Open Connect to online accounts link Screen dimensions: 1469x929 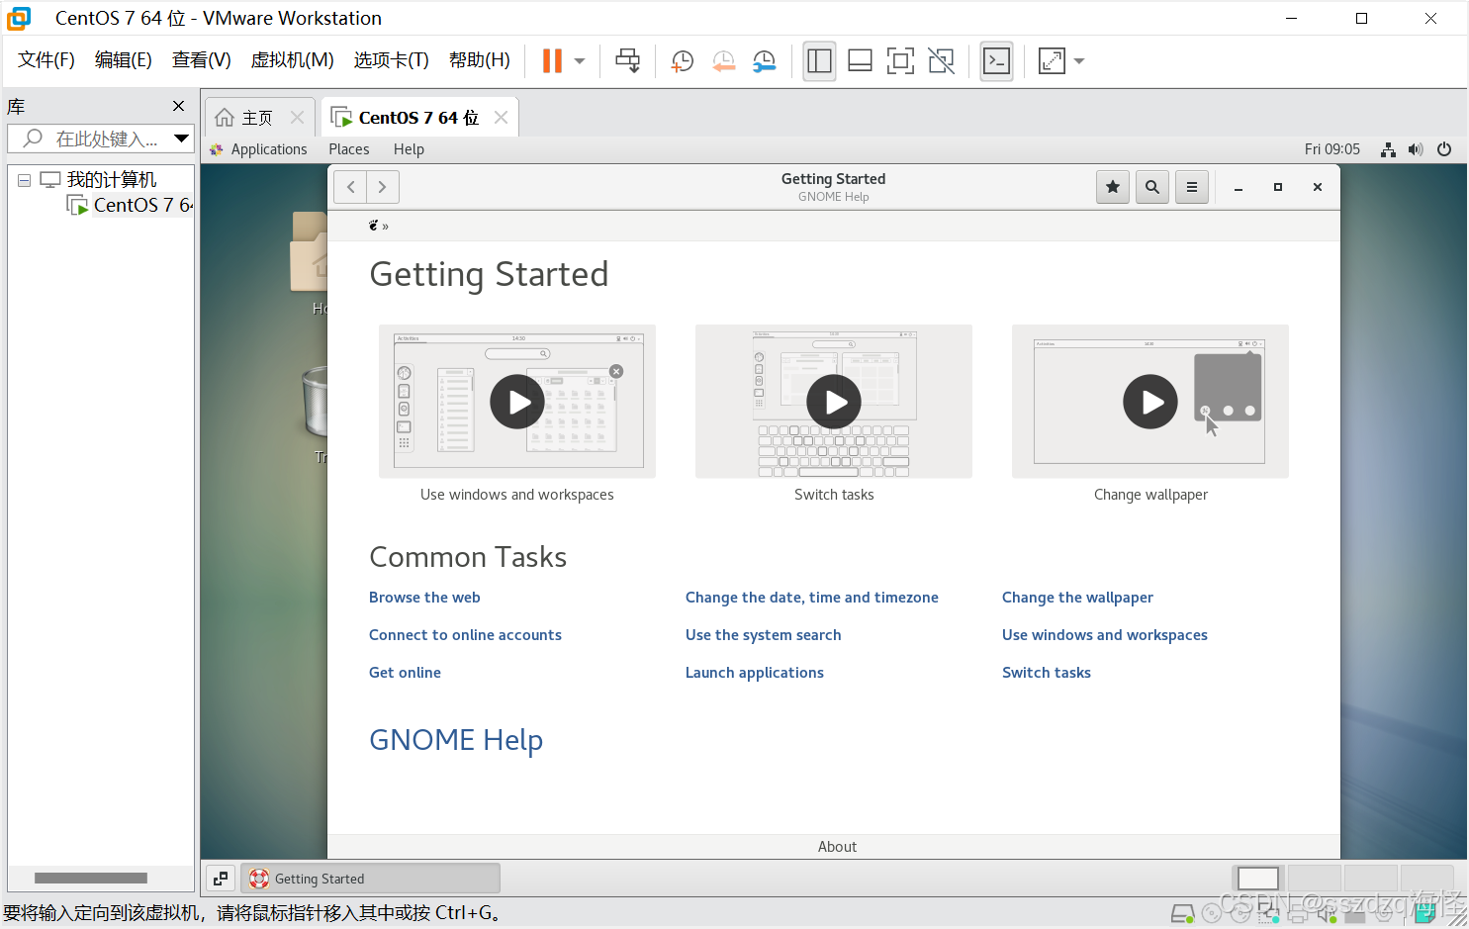(465, 635)
